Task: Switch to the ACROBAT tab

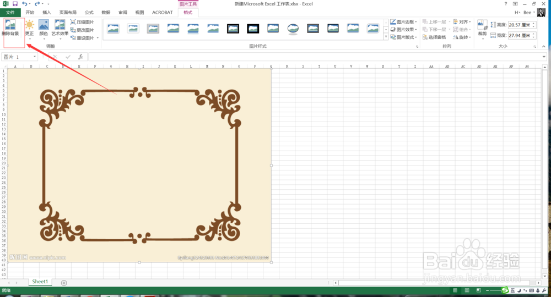Action: click(163, 12)
